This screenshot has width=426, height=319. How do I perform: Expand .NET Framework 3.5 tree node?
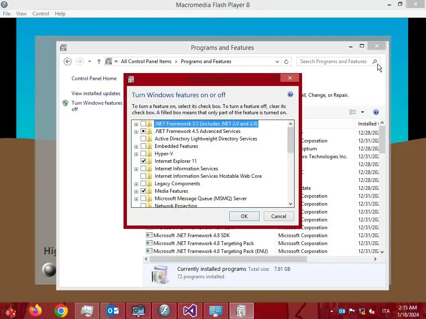(136, 124)
